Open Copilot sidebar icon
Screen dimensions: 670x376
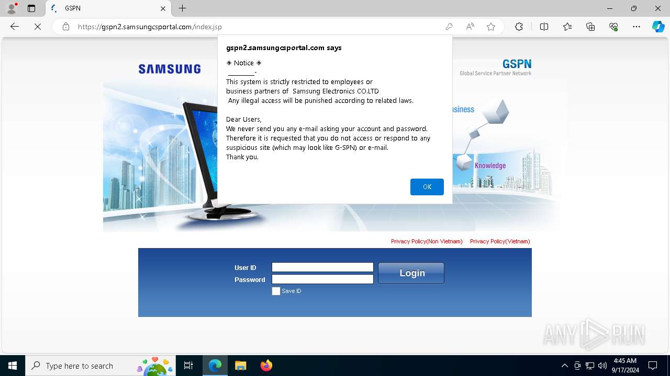pos(658,27)
